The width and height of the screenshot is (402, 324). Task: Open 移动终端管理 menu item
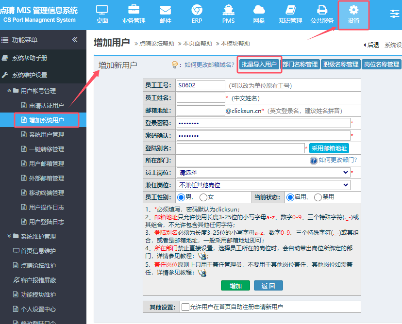point(47,193)
